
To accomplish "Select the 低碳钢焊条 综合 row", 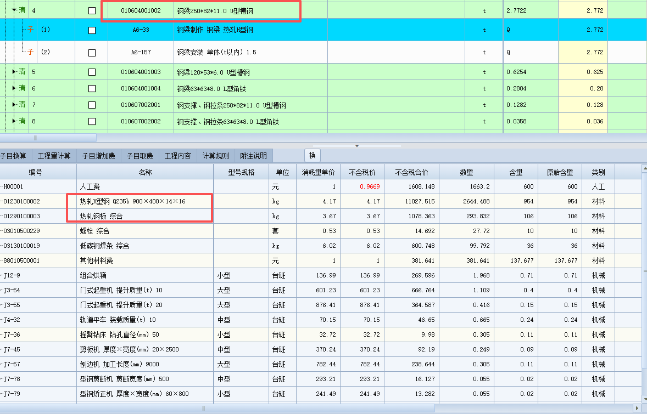I will tap(321, 246).
